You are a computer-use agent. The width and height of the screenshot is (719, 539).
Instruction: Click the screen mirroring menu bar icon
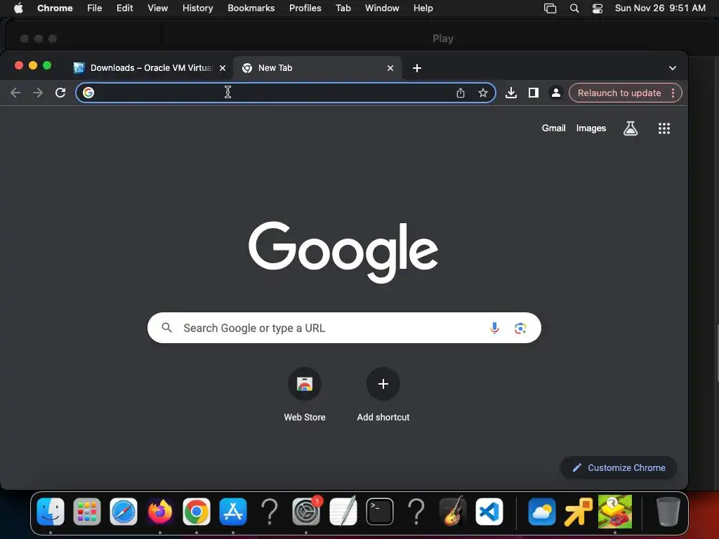tap(550, 8)
